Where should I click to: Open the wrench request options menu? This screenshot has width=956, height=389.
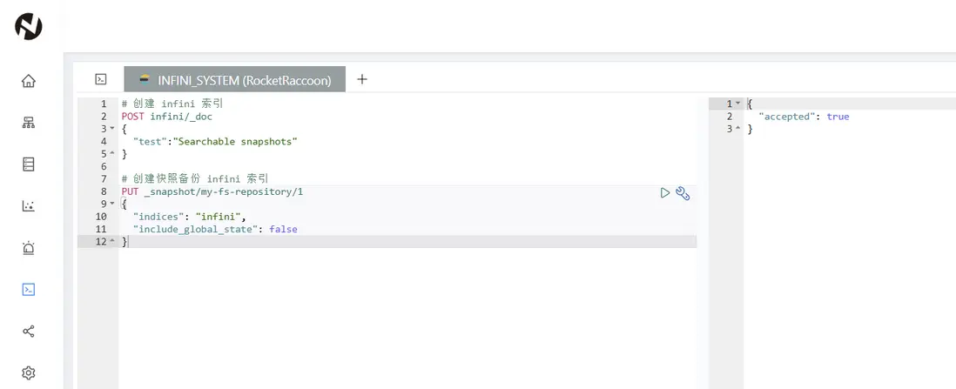pyautogui.click(x=683, y=193)
